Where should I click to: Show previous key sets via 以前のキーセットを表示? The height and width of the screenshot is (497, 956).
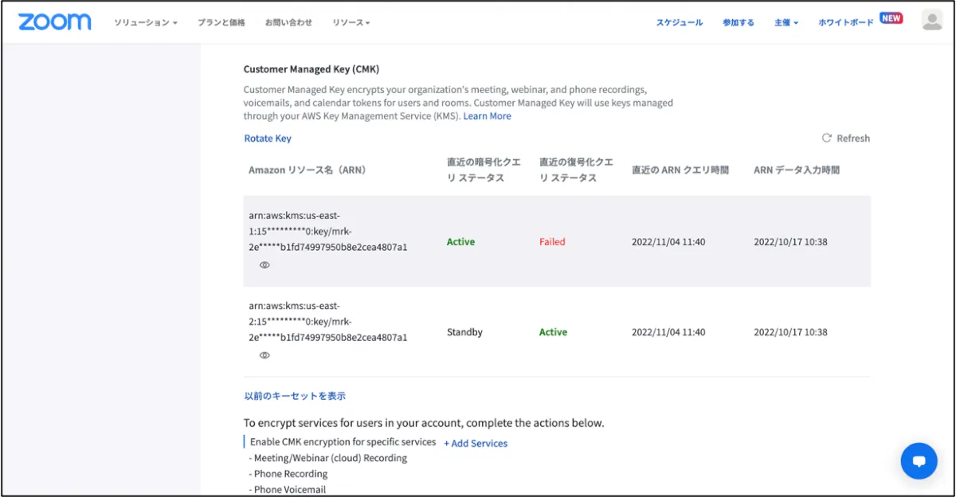tap(295, 396)
